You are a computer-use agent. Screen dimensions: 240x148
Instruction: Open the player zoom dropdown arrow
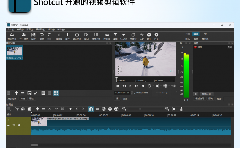tap(161, 86)
